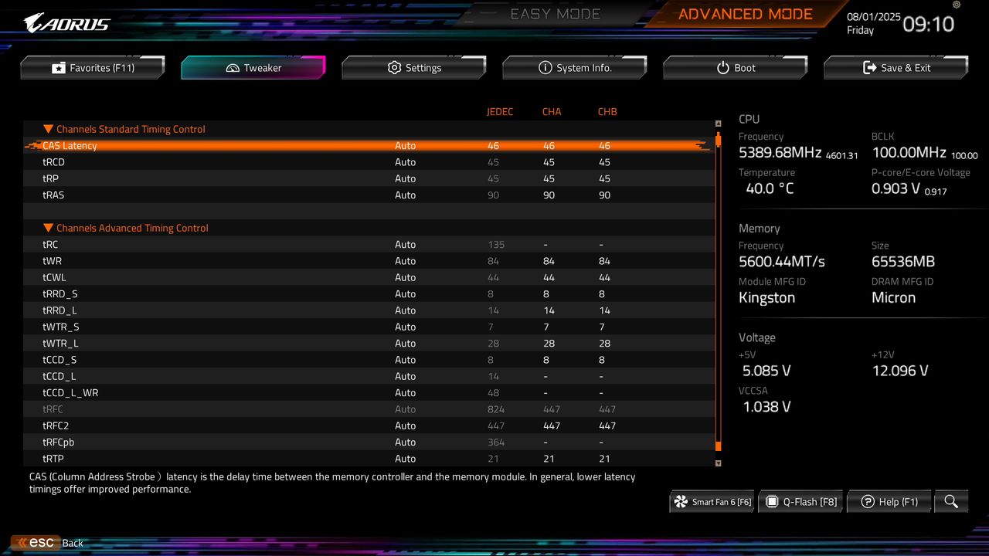
Task: Select Advanced Mode header
Action: [746, 14]
